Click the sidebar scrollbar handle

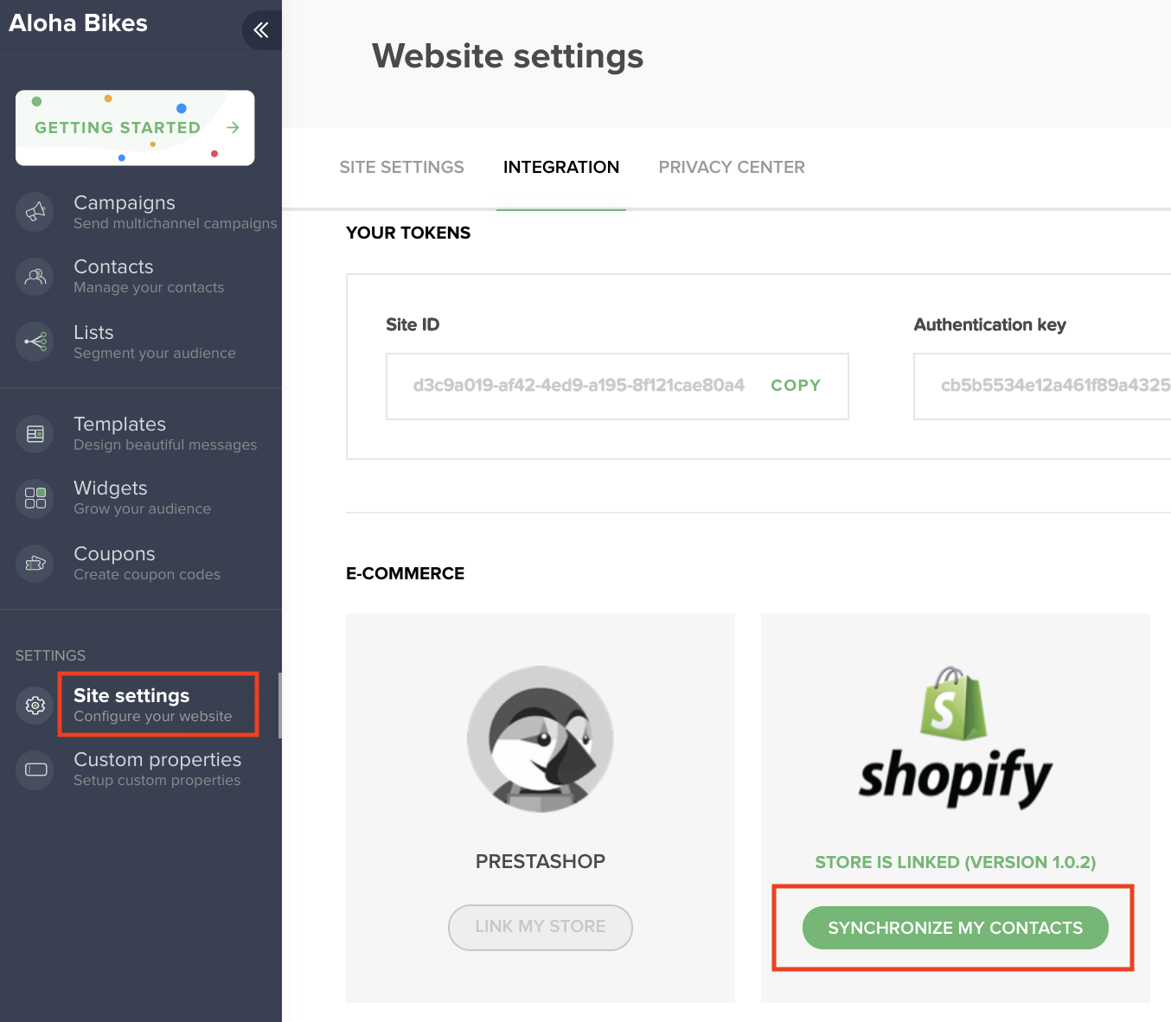[280, 706]
